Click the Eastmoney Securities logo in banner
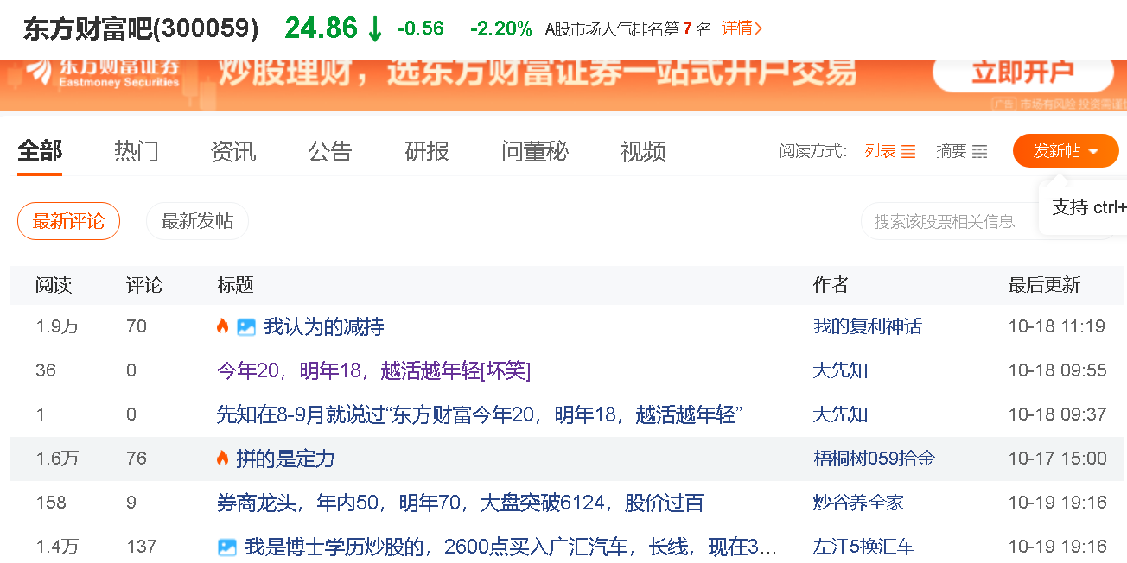The height and width of the screenshot is (563, 1127). pos(104,73)
